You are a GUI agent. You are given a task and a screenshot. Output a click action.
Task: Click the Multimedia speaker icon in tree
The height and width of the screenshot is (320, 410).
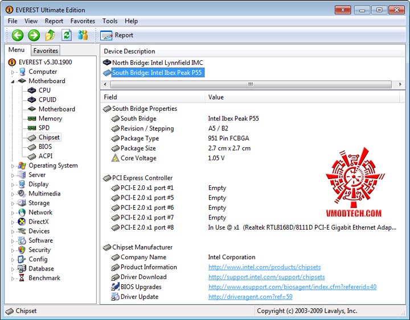point(22,194)
